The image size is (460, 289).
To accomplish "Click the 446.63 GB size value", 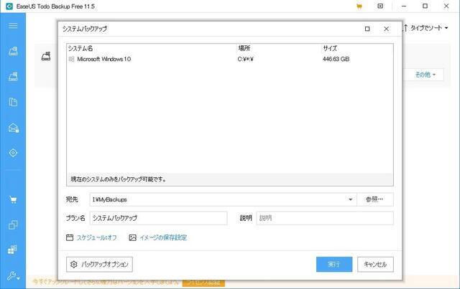I will click(336, 59).
